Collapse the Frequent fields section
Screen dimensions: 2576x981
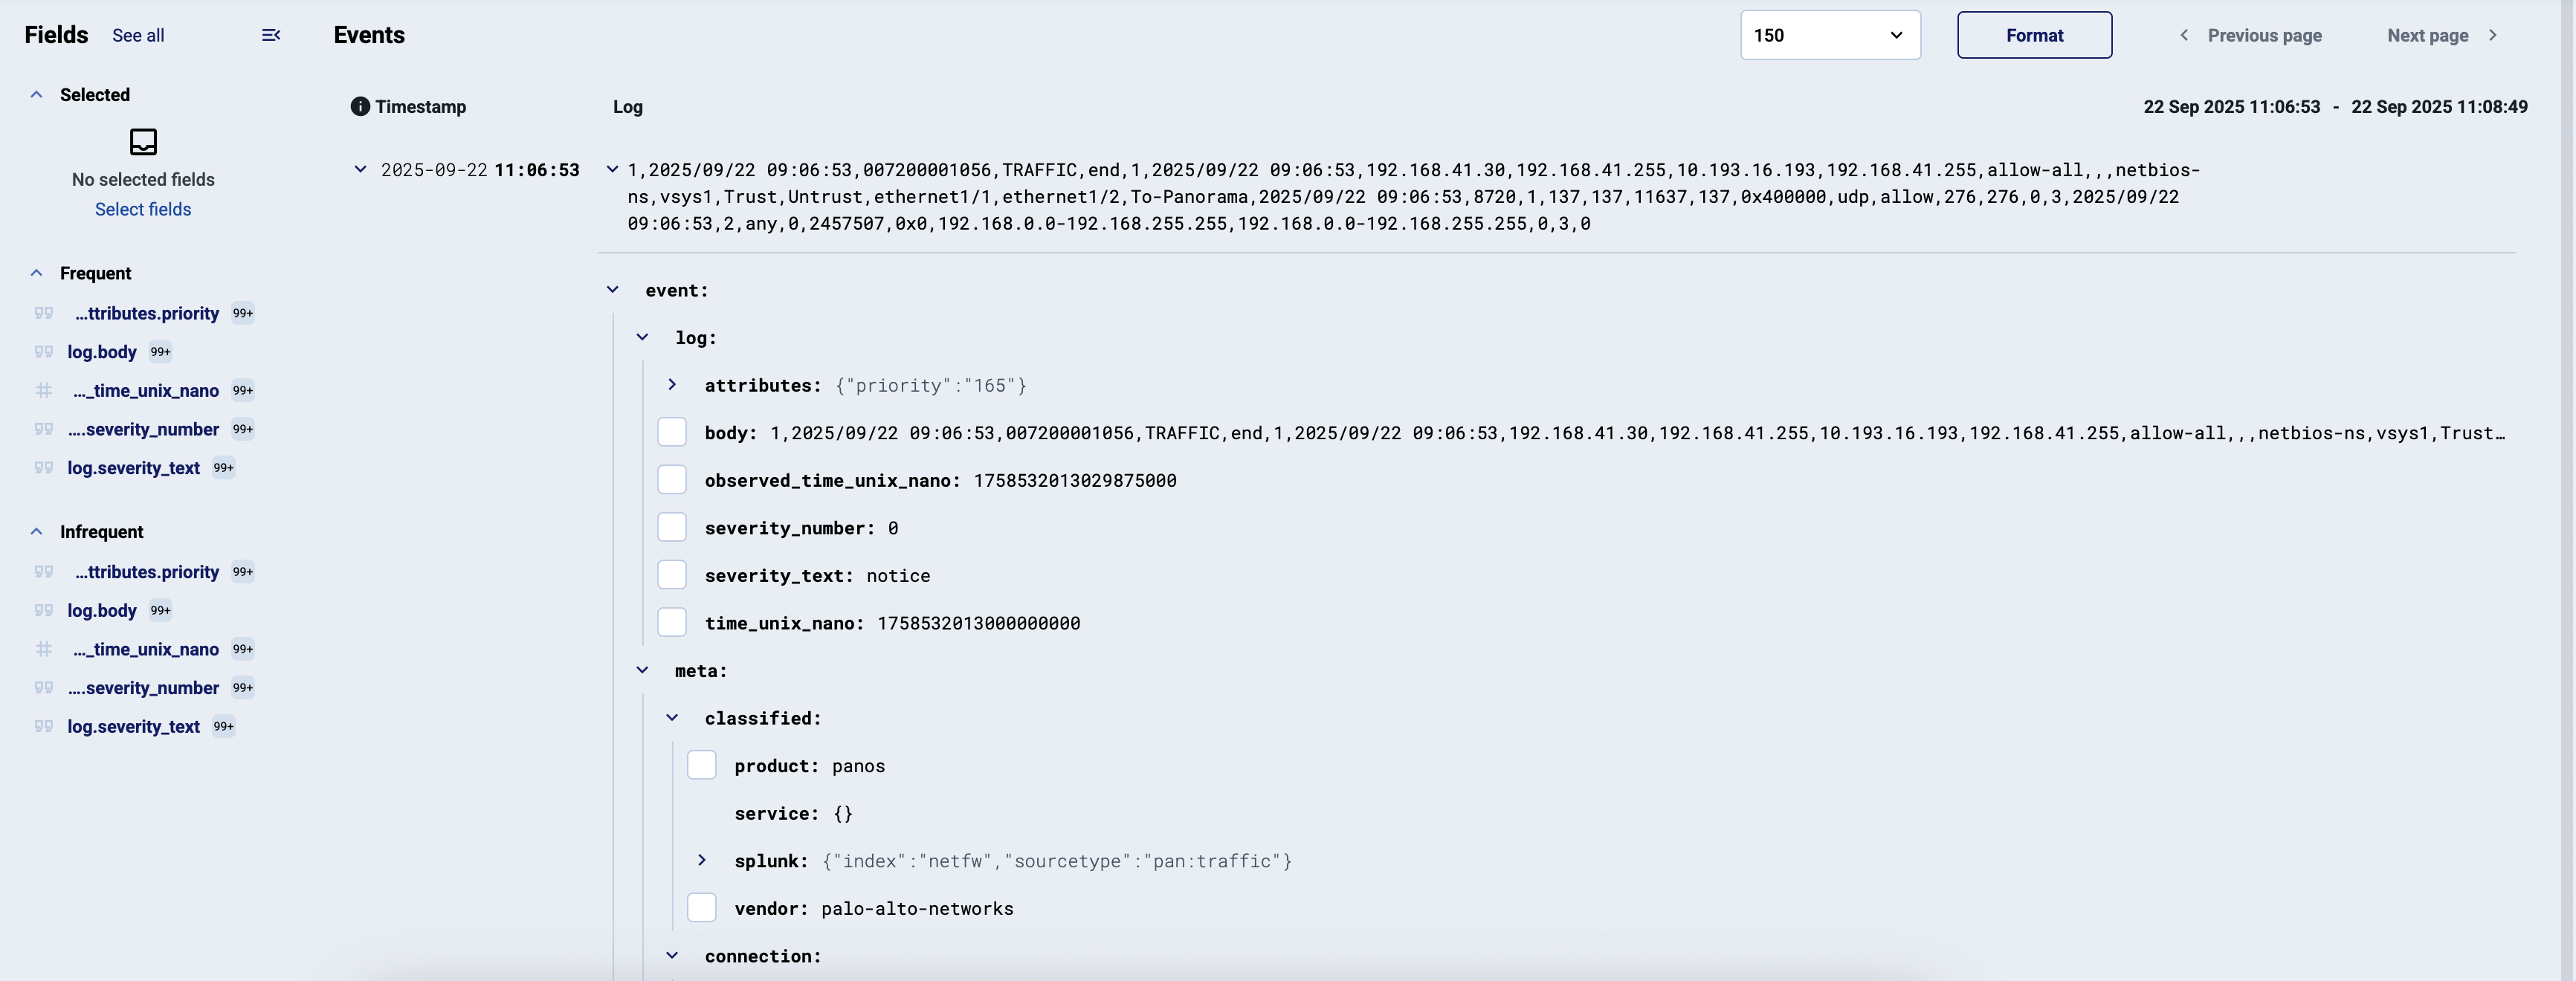coord(37,273)
